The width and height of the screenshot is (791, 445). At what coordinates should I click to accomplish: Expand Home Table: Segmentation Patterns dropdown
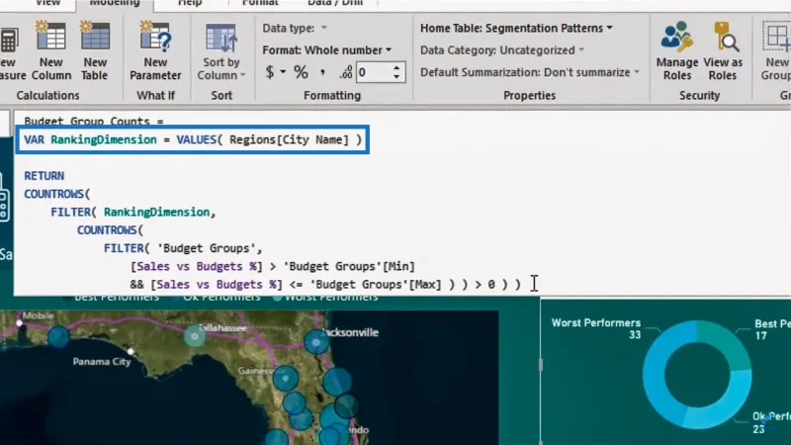516,29
